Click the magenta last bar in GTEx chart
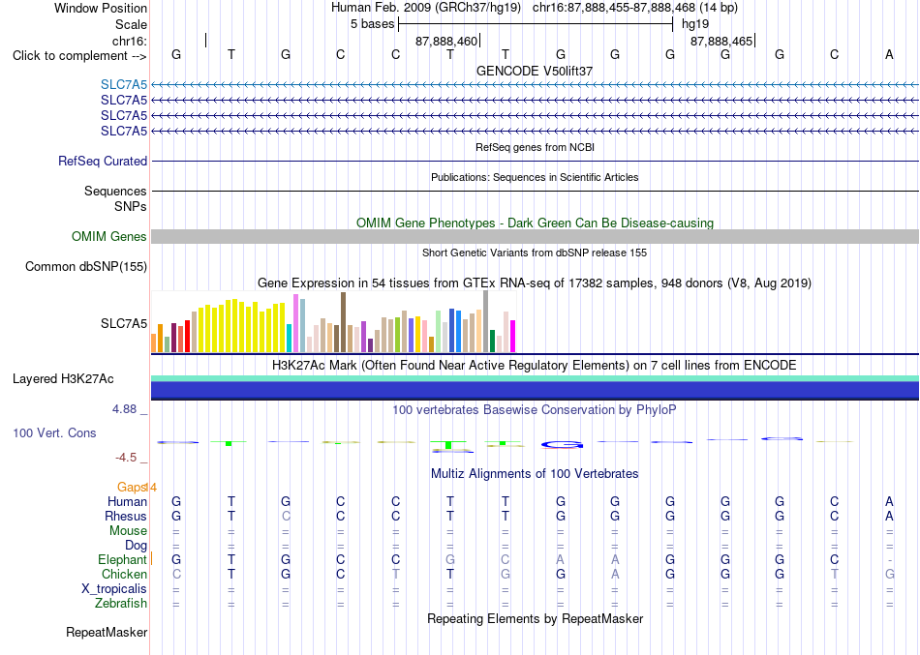The image size is (920, 655). point(513,336)
